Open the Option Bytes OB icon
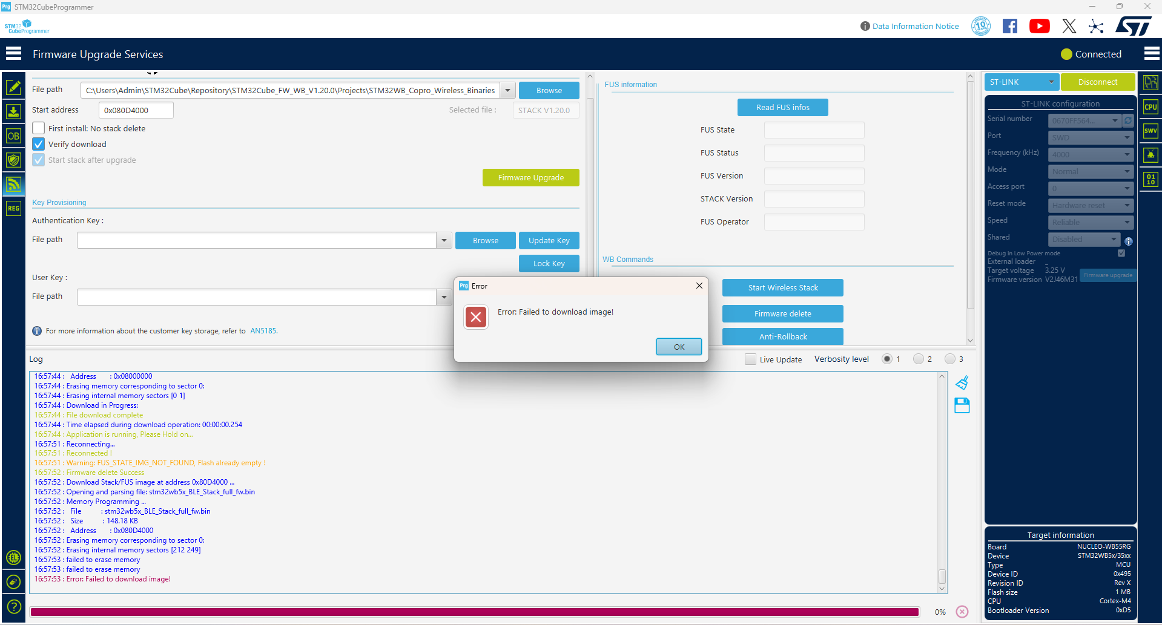 [13, 136]
